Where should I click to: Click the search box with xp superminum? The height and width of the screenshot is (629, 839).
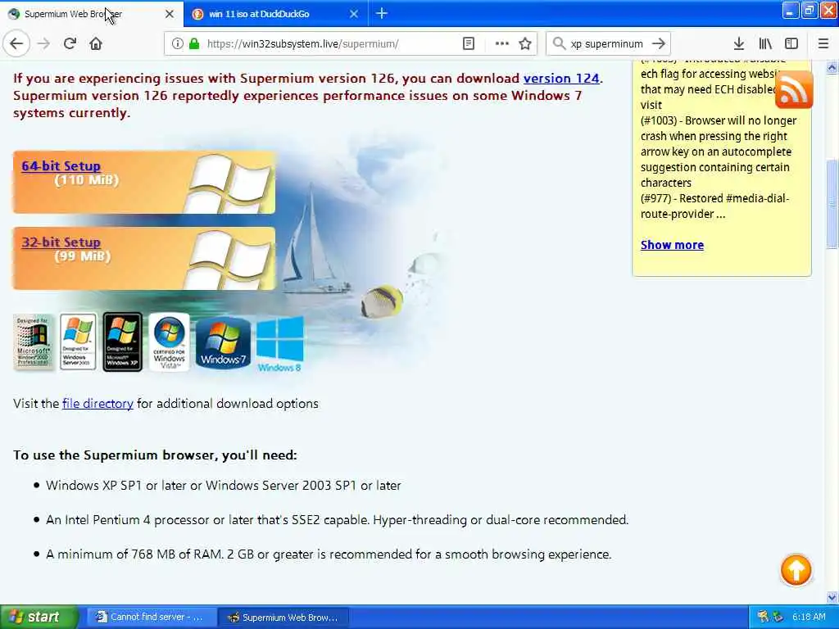610,44
